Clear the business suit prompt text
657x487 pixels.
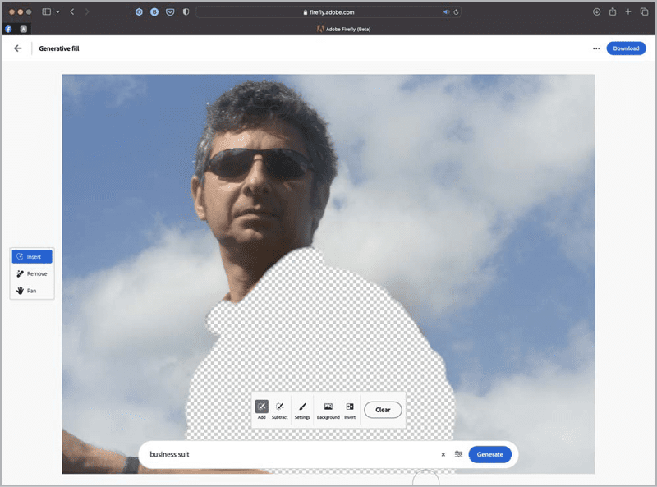[x=443, y=454]
